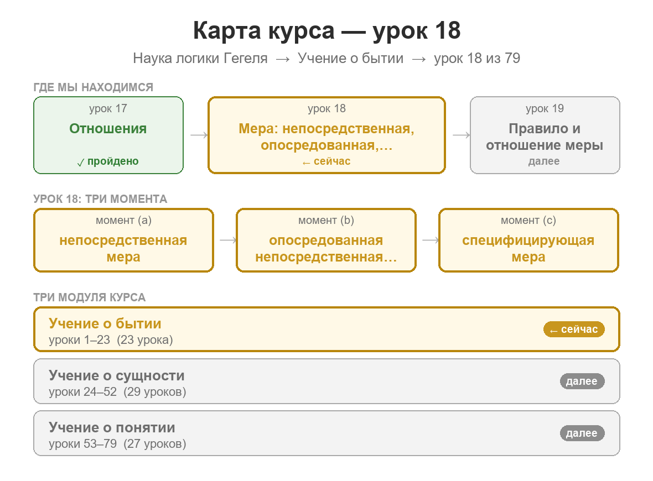Screen dimensions: 653x481
Task: Click the arrow between lesson 18 and lesson 19
Action: coord(462,135)
